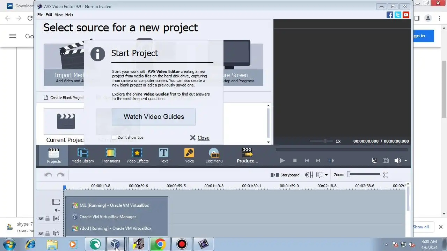Expand the preview volume arrow
Viewport: 447px width, 251px height.
(x=406, y=160)
